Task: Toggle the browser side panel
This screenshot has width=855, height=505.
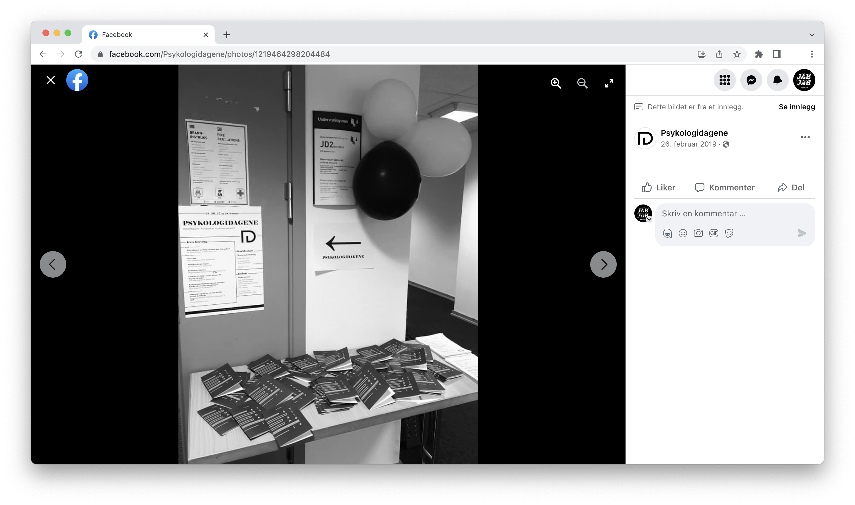Action: (776, 54)
